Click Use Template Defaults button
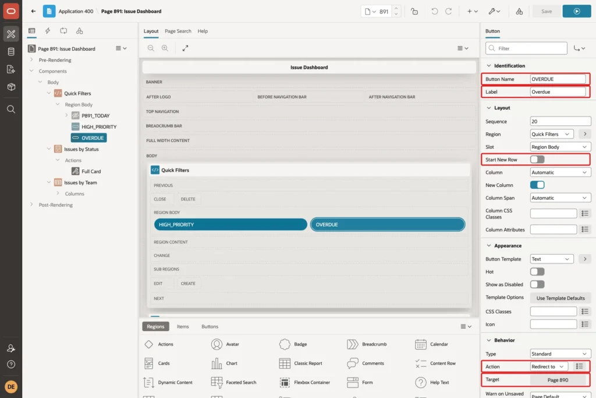 click(560, 298)
